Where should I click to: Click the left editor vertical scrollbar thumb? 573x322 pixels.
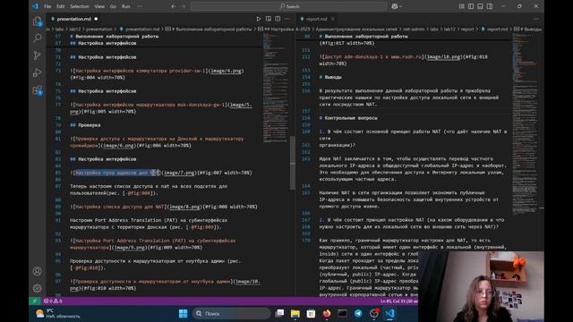coord(293,163)
